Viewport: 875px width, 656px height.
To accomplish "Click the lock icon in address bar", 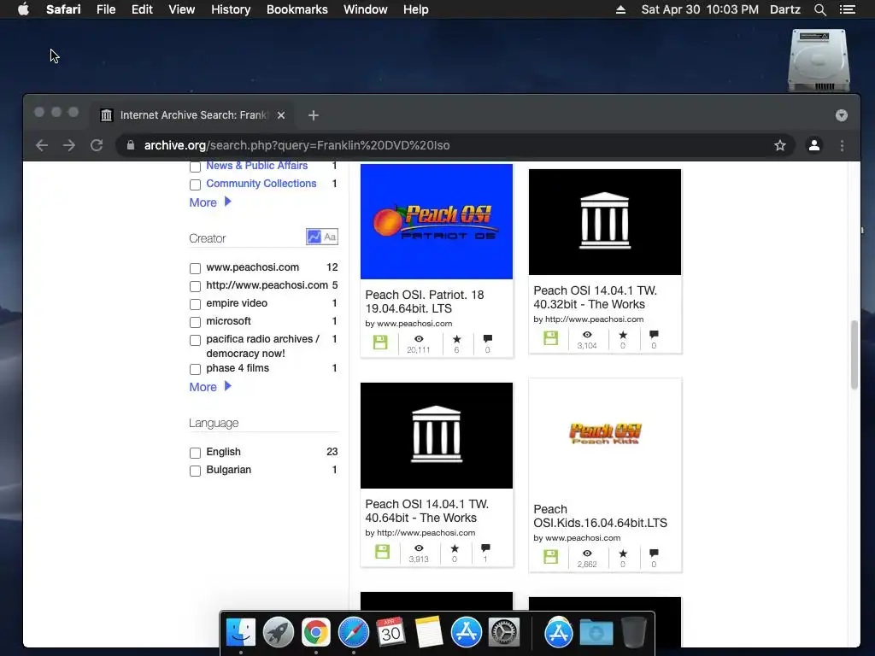I will coord(131,145).
